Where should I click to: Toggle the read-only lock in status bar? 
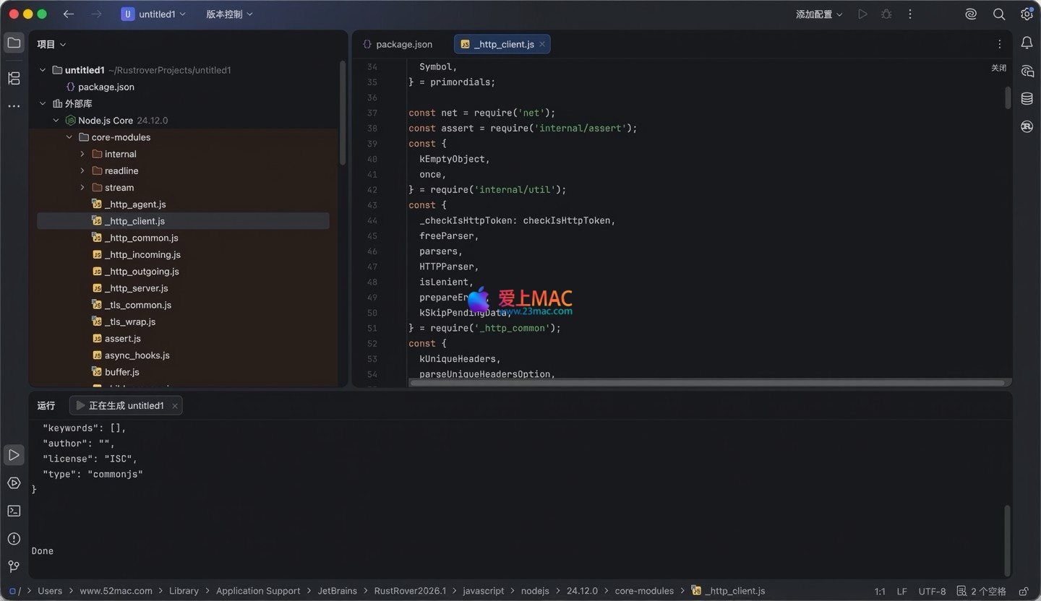(1024, 591)
